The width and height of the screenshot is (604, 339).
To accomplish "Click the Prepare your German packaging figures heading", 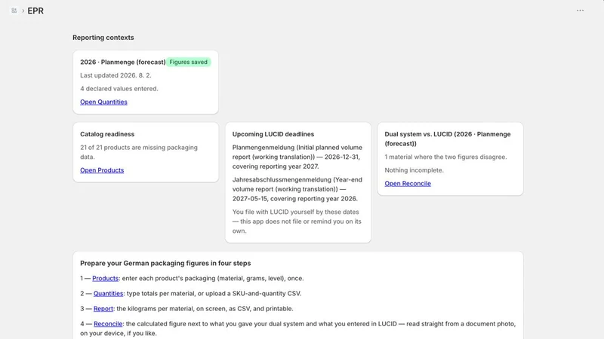I will 165,263.
